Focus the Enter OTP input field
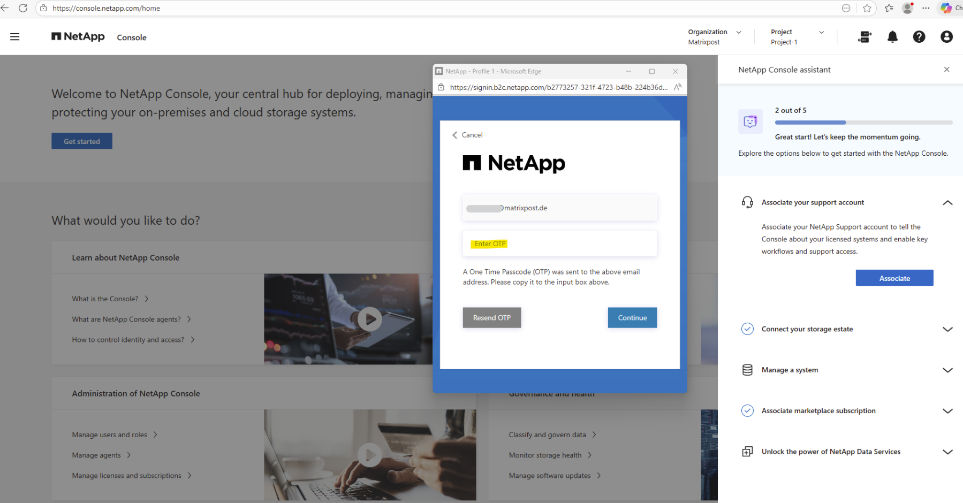Viewport: 963px width, 503px height. [559, 244]
